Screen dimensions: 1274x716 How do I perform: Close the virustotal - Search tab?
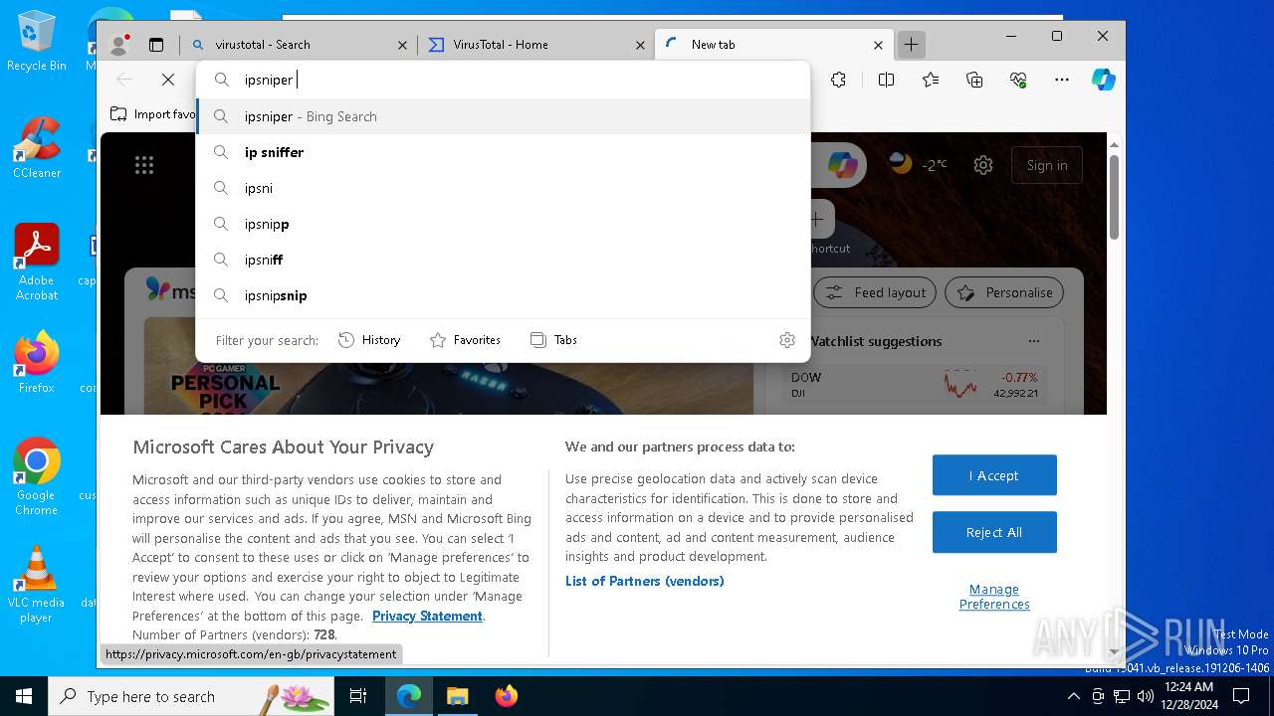click(402, 45)
